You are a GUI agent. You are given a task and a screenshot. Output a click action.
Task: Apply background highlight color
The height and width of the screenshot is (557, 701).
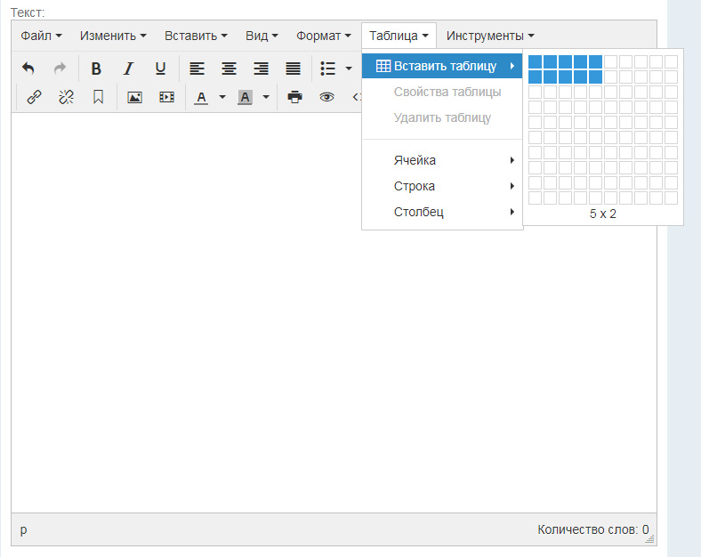[245, 98]
